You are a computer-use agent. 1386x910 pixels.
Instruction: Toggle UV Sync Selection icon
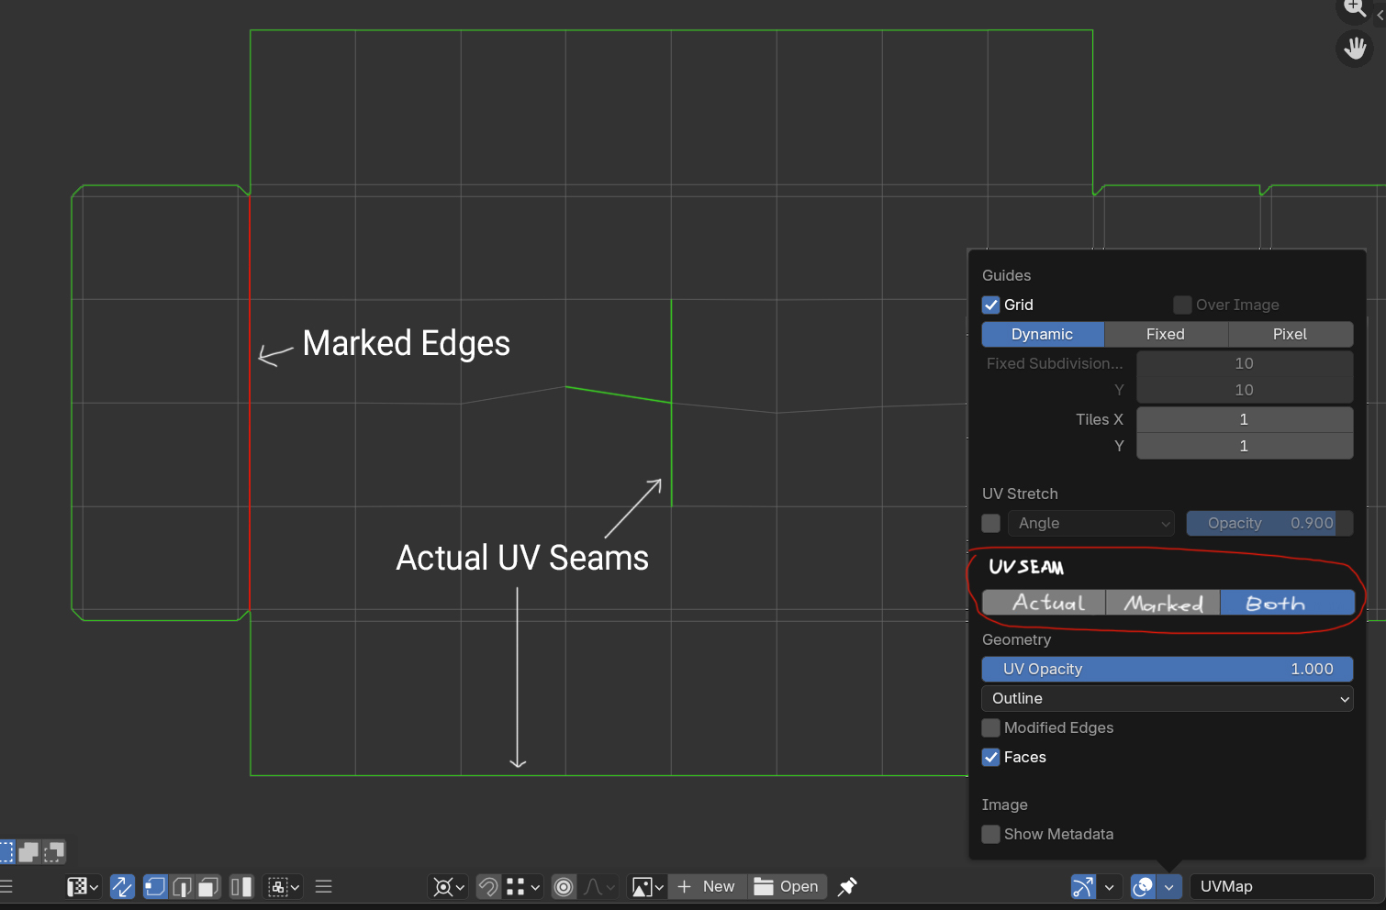pyautogui.click(x=122, y=887)
